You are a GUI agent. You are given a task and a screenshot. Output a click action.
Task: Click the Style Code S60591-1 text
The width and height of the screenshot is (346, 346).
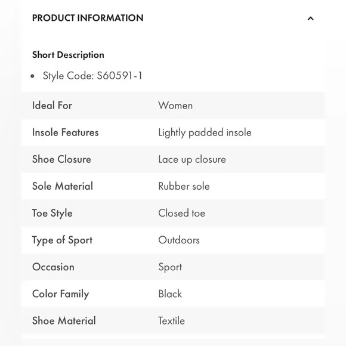click(92, 76)
